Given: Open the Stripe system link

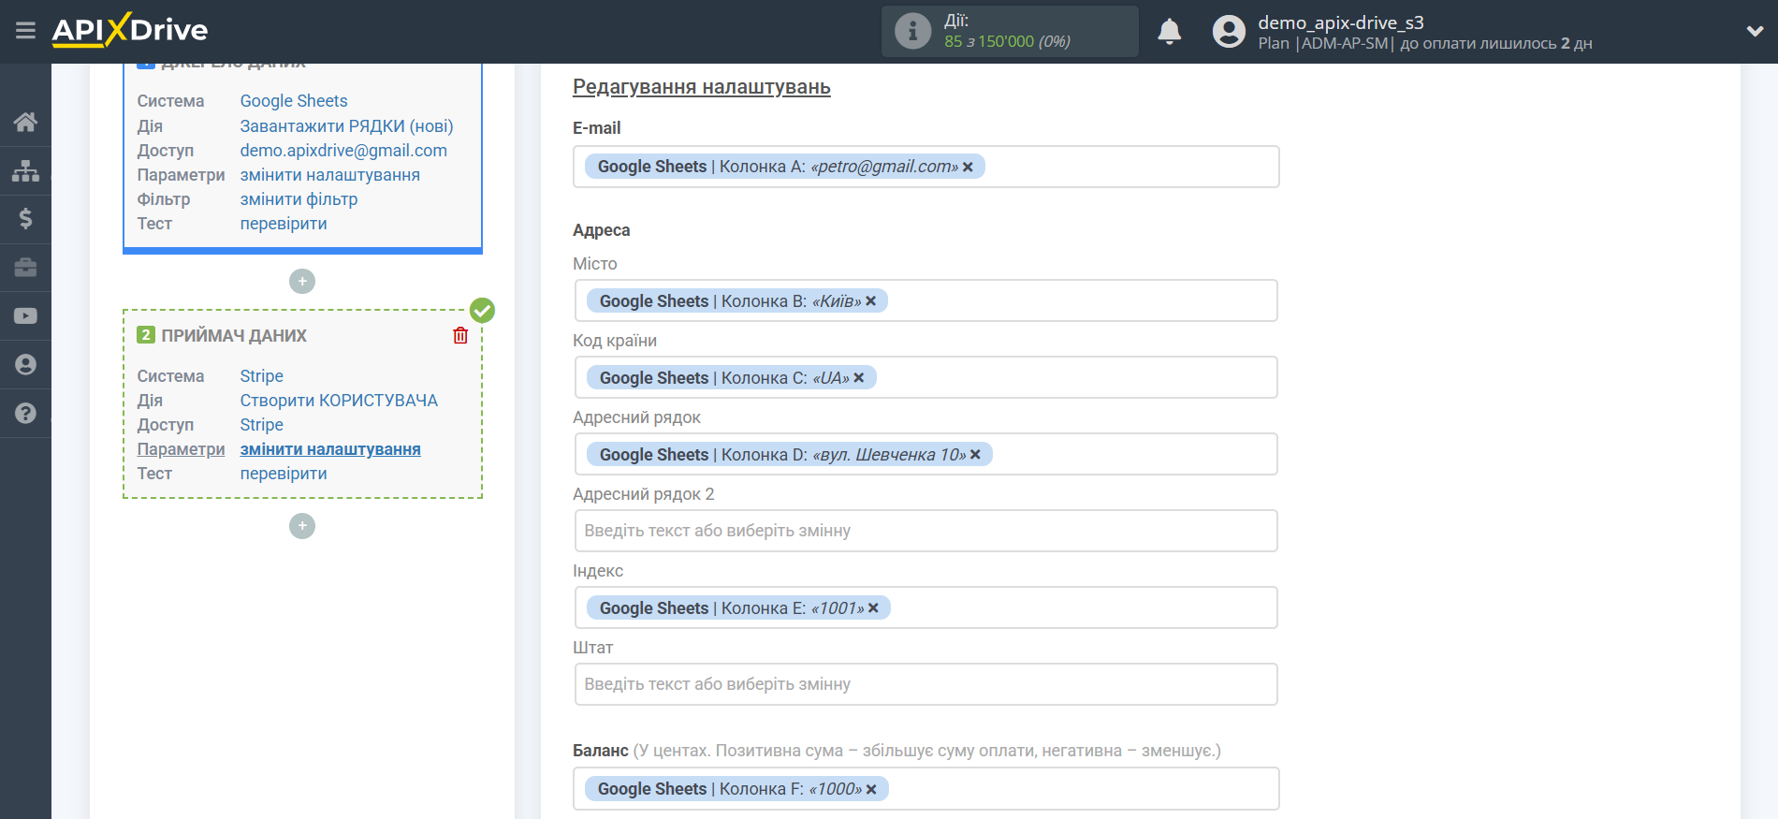Looking at the screenshot, I should click(x=262, y=375).
